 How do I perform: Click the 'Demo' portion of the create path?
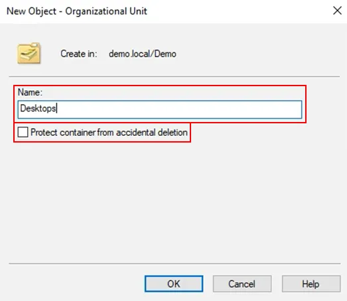[165, 54]
